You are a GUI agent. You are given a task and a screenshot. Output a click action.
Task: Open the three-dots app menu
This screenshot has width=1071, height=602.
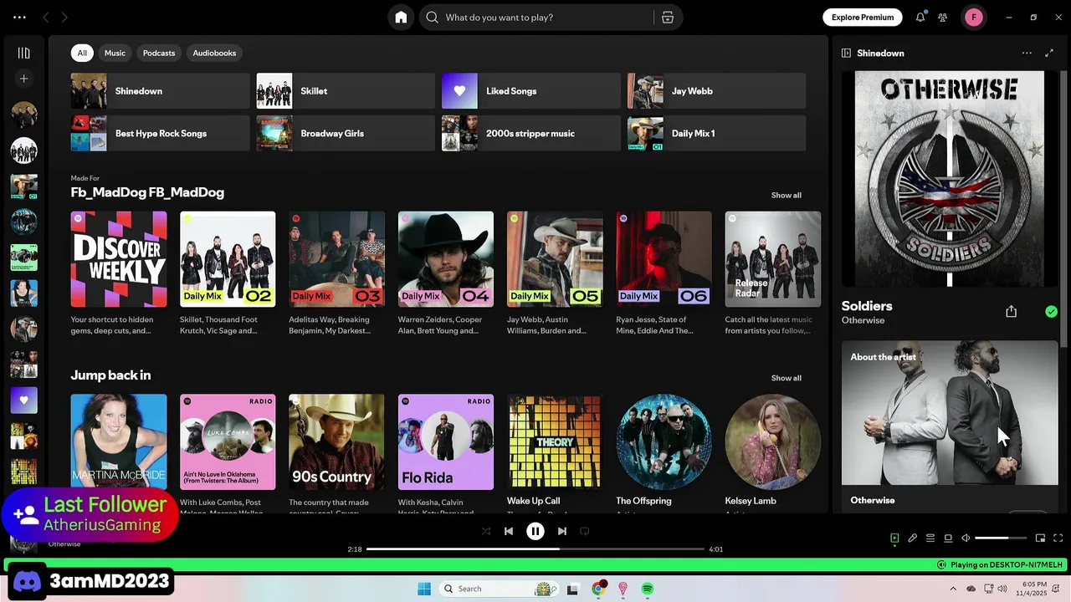coord(19,17)
